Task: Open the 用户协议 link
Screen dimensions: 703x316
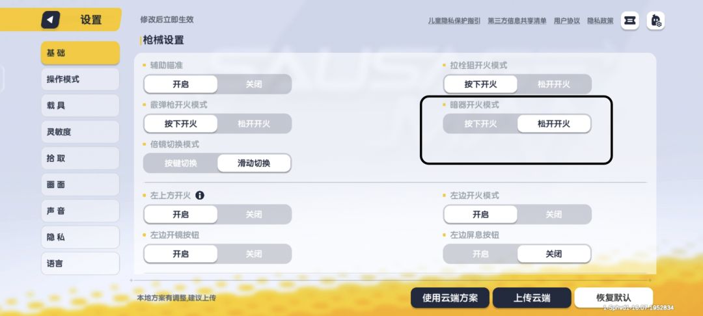Action: tap(566, 21)
